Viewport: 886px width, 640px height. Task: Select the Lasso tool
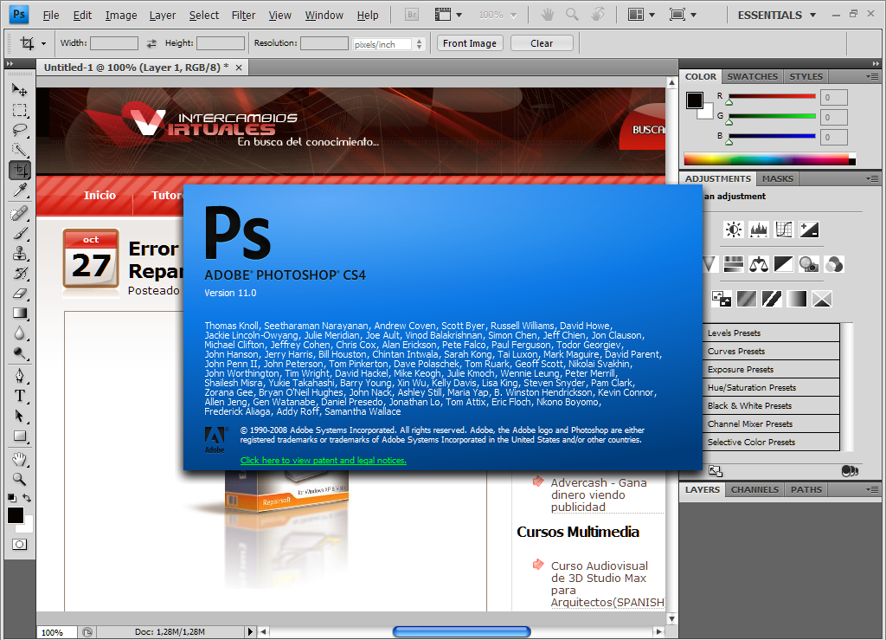(20, 130)
